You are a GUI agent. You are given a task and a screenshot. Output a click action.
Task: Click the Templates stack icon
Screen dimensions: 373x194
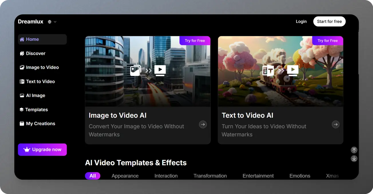click(21, 110)
